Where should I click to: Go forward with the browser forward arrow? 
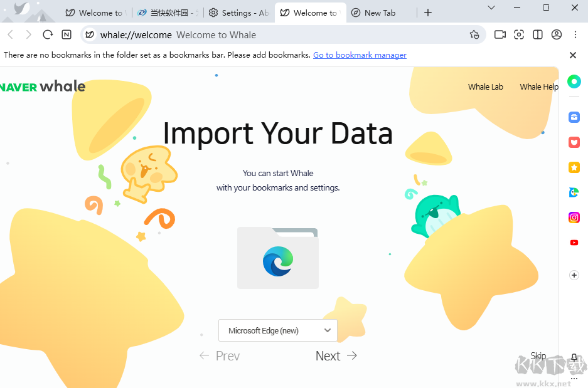coord(28,35)
